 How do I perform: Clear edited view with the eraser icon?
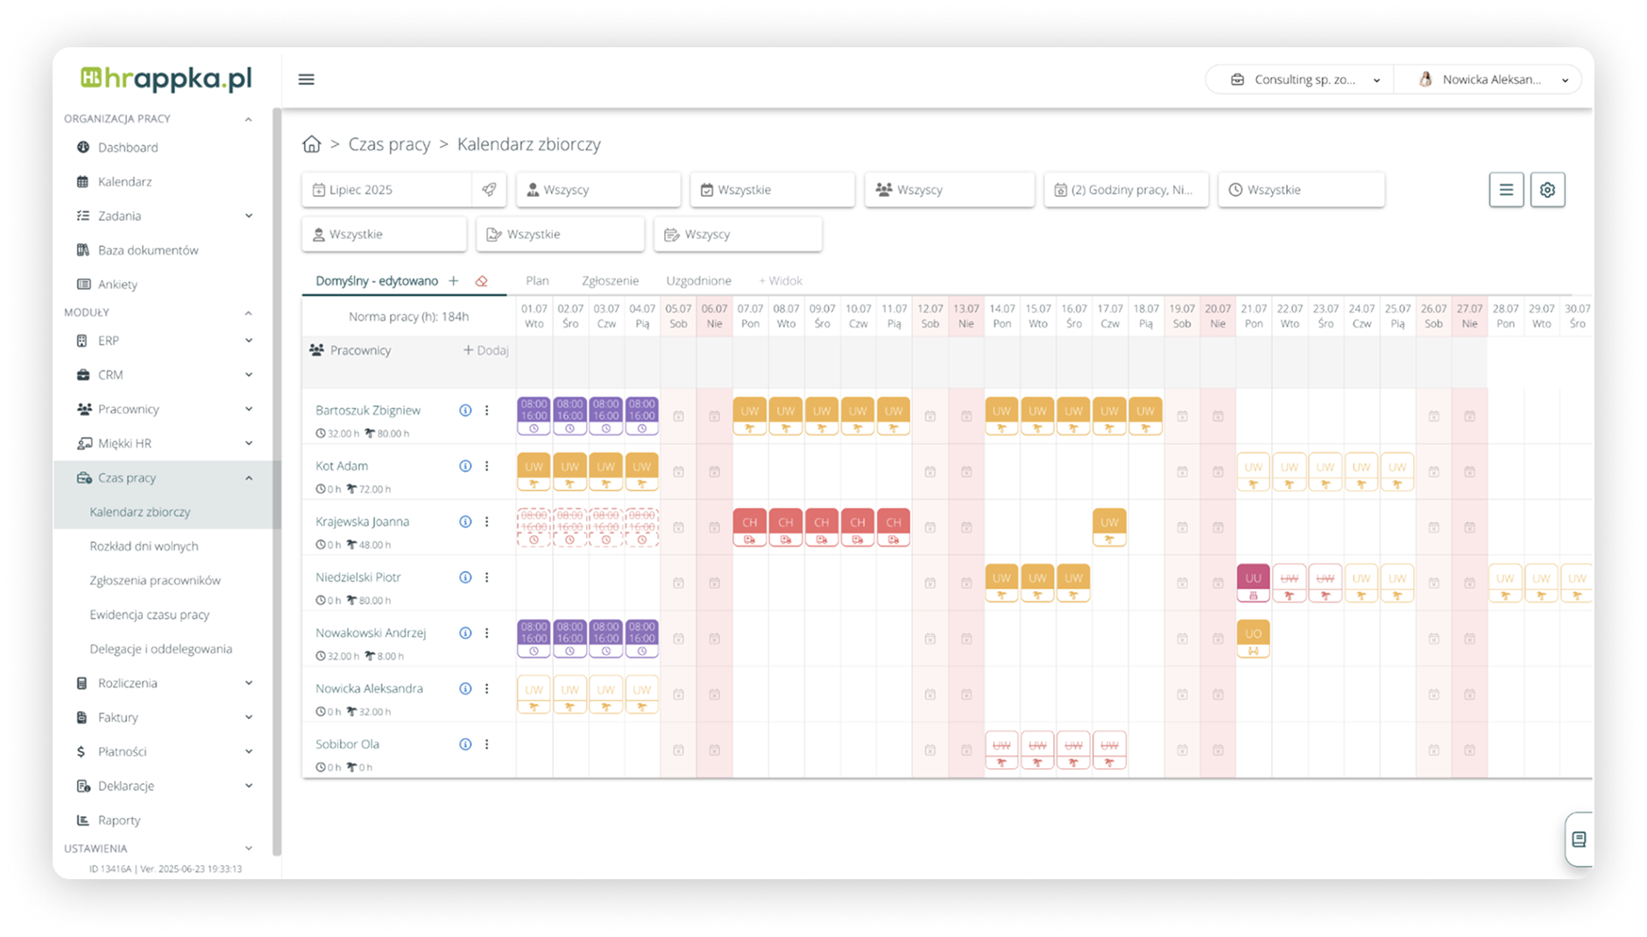[x=481, y=281]
